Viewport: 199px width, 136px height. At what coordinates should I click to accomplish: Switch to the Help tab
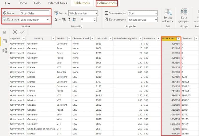pos(37,3)
